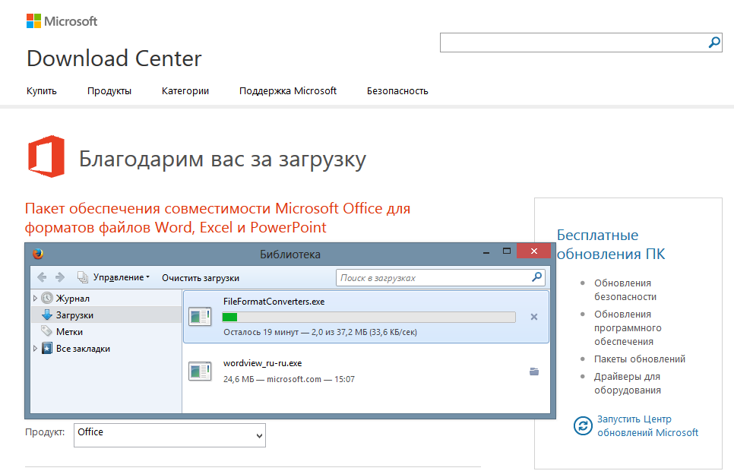734x471 pixels.
Task: Expand the Все закладки tree node
Action: point(35,349)
